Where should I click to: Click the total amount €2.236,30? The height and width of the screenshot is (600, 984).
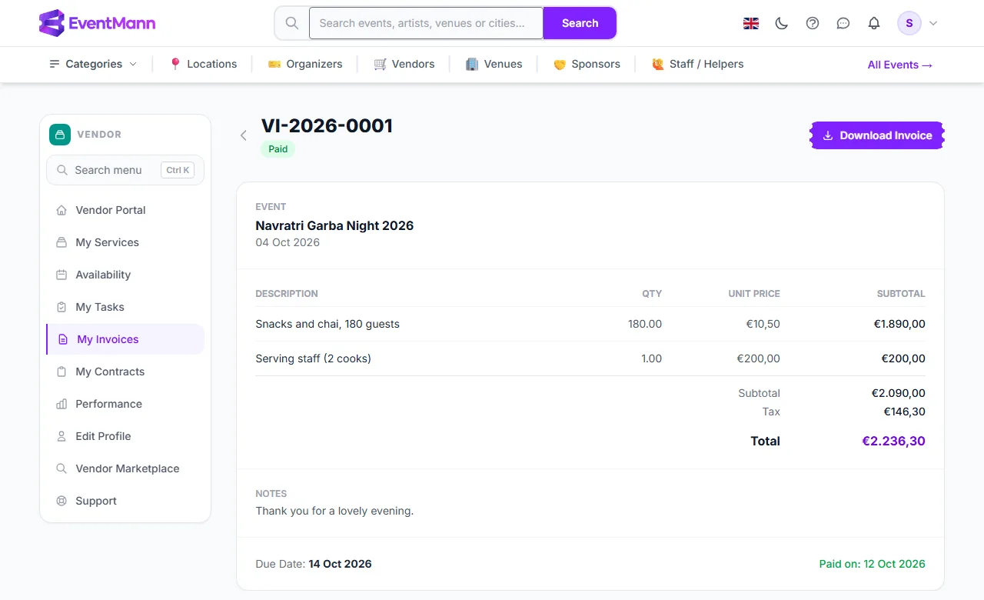coord(893,441)
